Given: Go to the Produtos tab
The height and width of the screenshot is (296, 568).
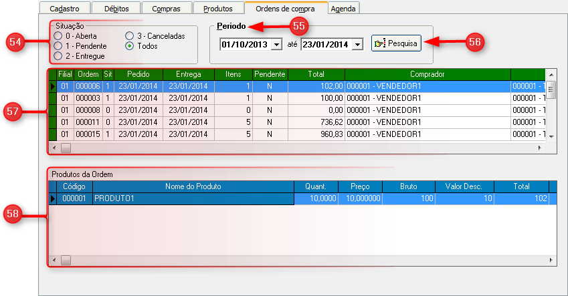Looking at the screenshot, I should tap(218, 8).
